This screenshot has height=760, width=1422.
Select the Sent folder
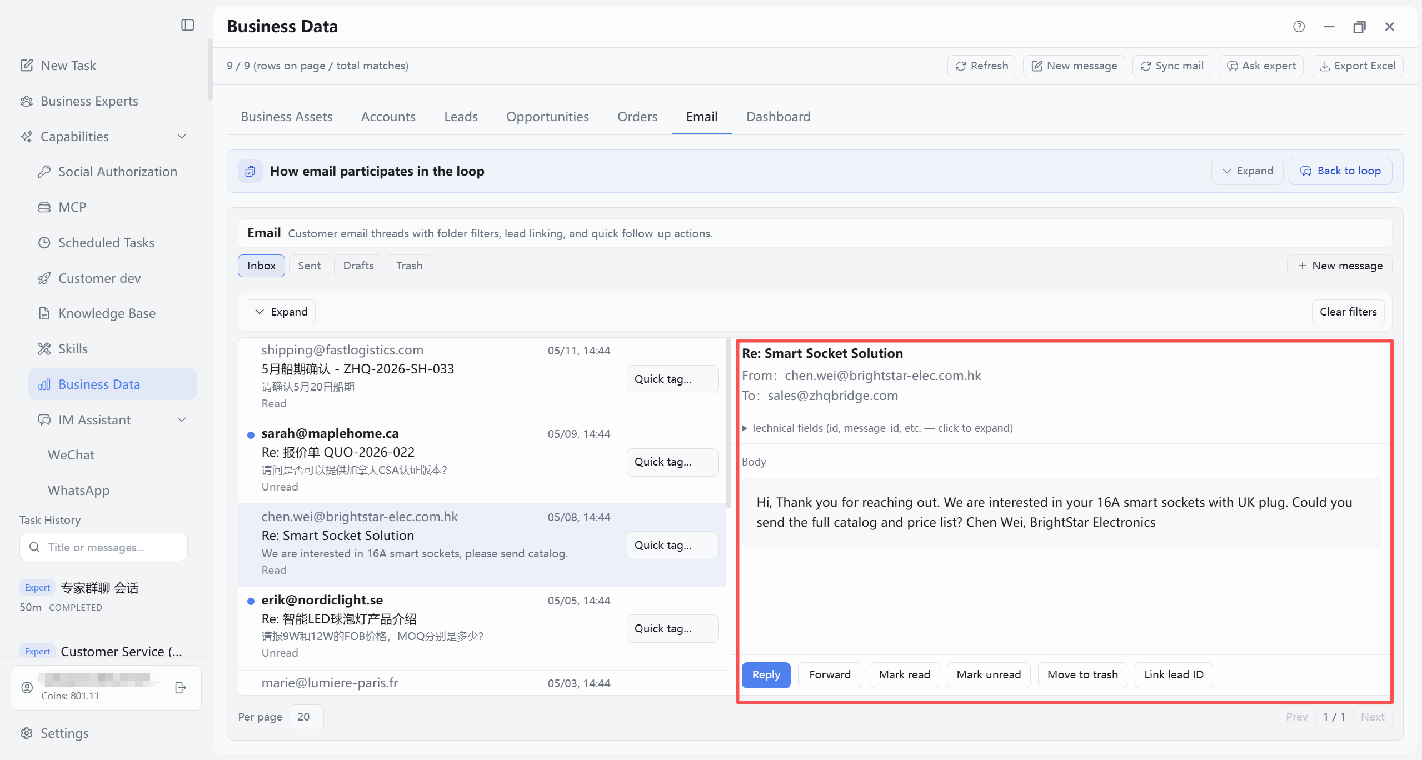click(309, 266)
